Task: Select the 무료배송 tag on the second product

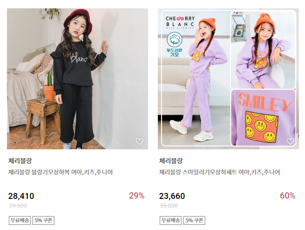Action: 170,220
